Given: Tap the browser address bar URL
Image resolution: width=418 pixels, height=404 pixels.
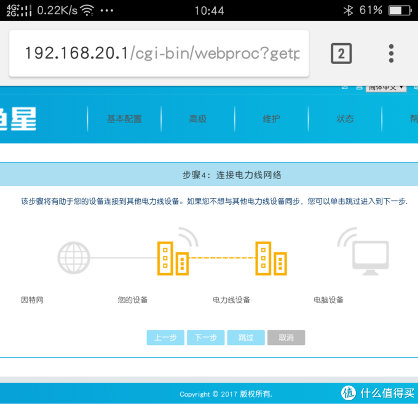Looking at the screenshot, I should [x=161, y=53].
